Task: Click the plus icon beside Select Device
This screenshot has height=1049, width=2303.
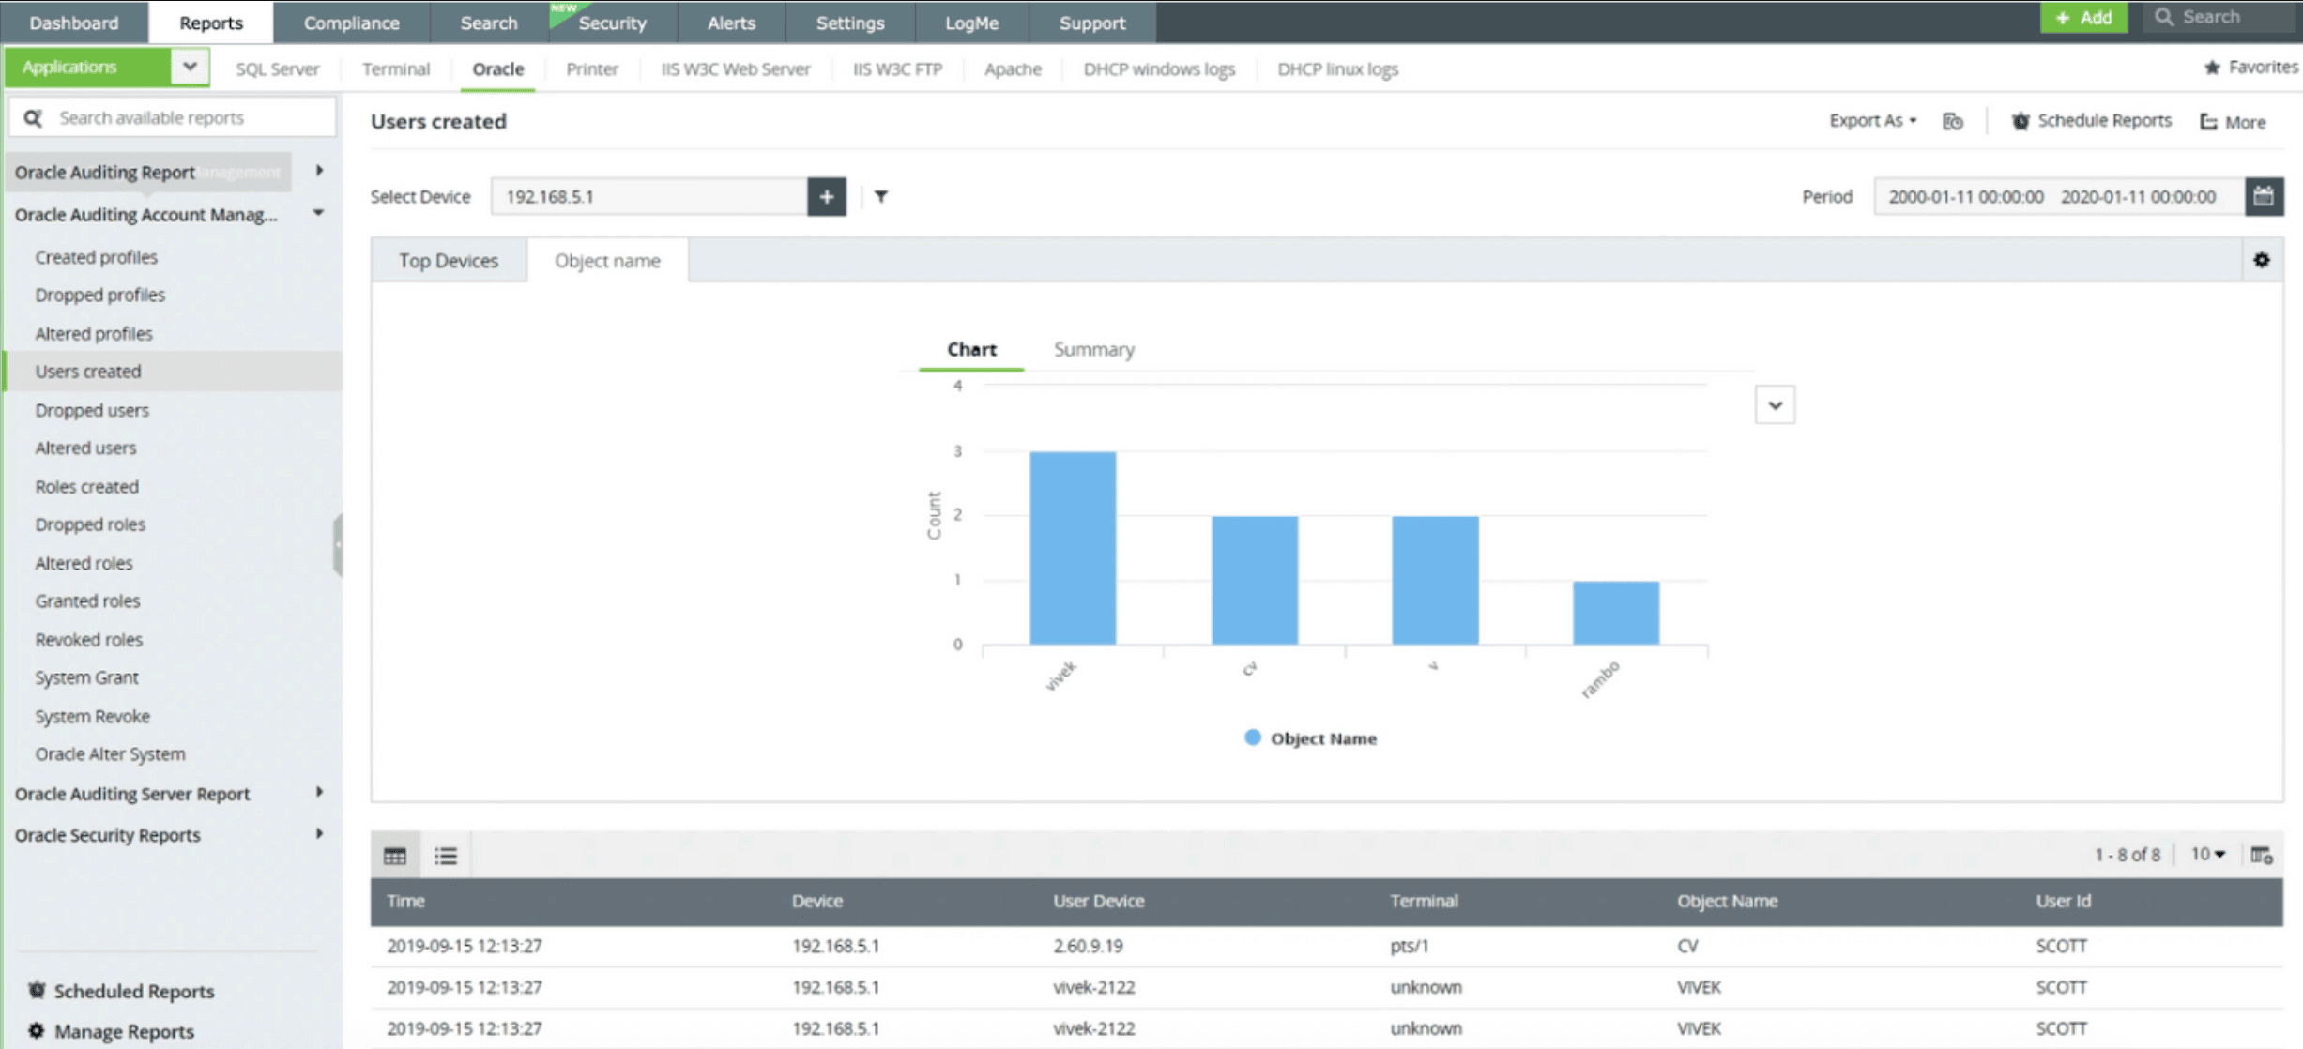Action: (826, 197)
